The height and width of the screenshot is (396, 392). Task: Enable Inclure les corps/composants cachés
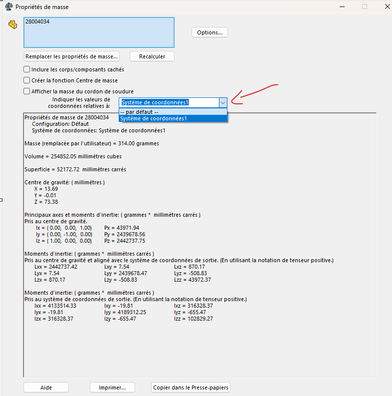tap(27, 69)
